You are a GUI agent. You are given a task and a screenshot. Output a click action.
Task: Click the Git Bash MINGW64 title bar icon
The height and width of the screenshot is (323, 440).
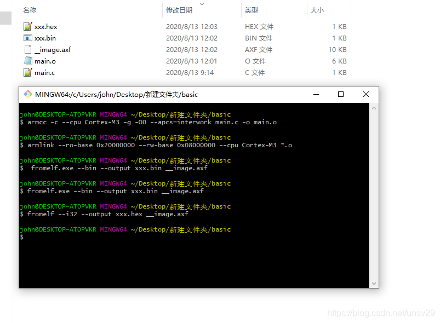point(28,94)
